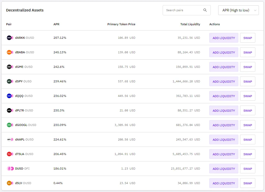The image size is (265, 192).
Task: Swap on the dPLTR-DUSD row
Action: pyautogui.click(x=248, y=111)
